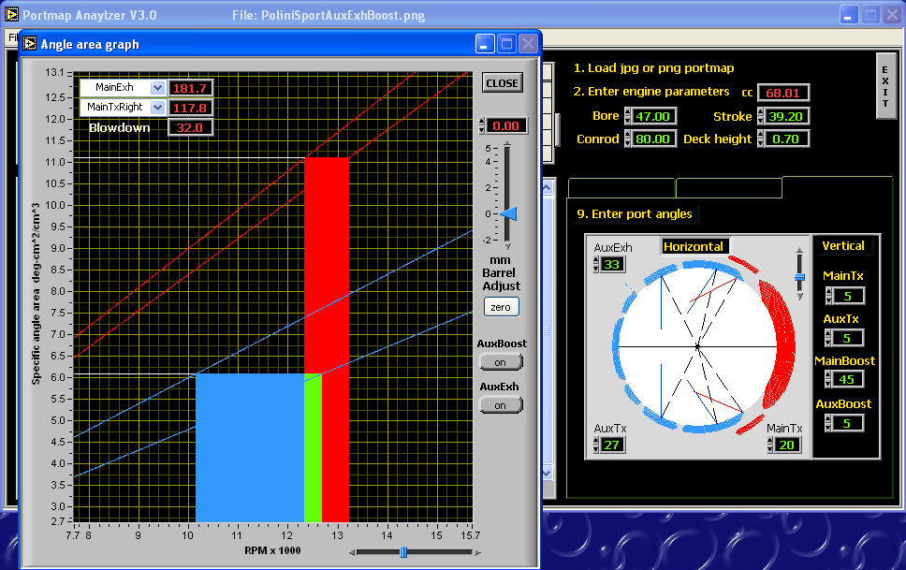Viewport: 906px width, 570px height.
Task: Click the Portmap Analyzer title bar icon
Action: [x=11, y=14]
